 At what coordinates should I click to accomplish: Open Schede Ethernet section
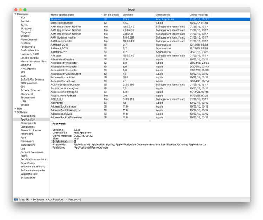tap(31, 90)
